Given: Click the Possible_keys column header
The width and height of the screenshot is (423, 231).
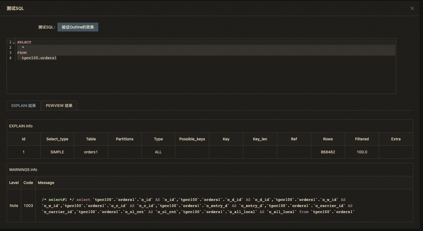Looking at the screenshot, I should [192, 139].
